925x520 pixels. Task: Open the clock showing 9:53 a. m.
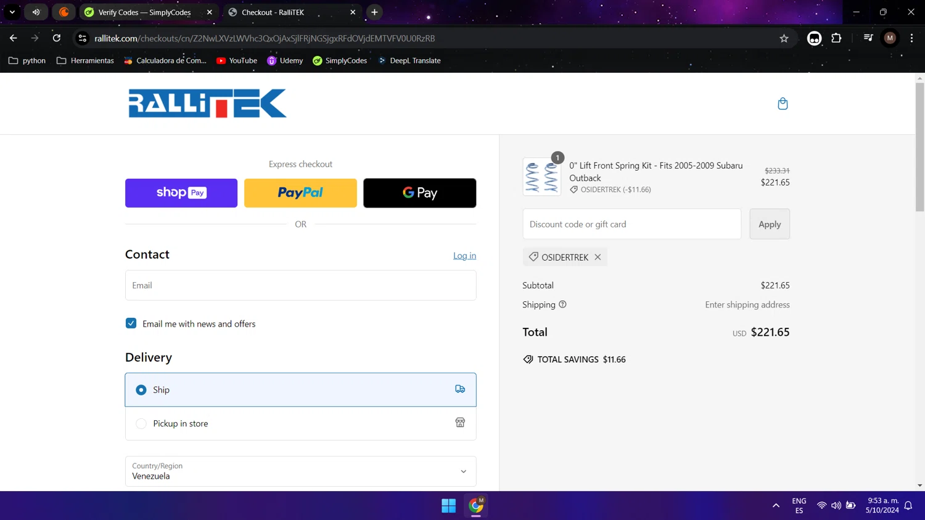(x=882, y=506)
